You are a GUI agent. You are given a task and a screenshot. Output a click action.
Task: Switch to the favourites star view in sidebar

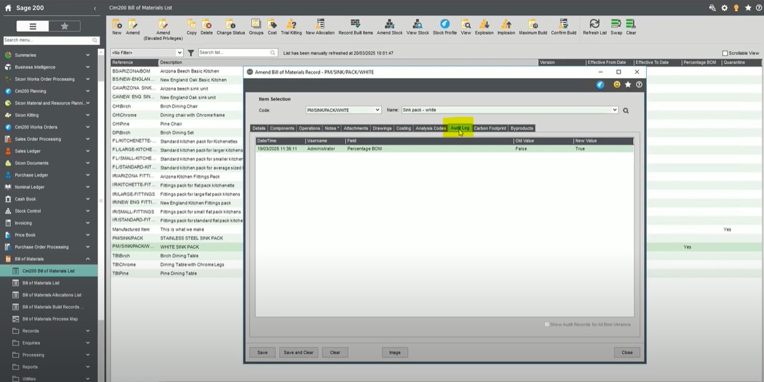[65, 26]
